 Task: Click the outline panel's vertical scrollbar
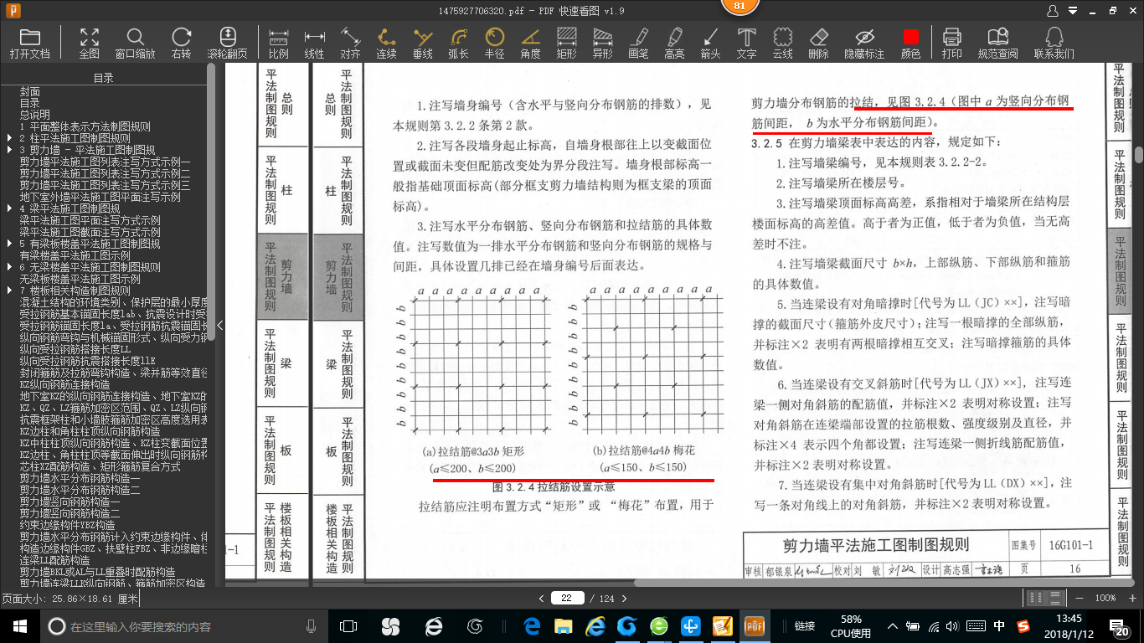pos(210,201)
